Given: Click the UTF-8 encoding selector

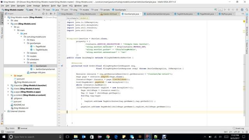Looking at the screenshot, I should pos(237,132).
